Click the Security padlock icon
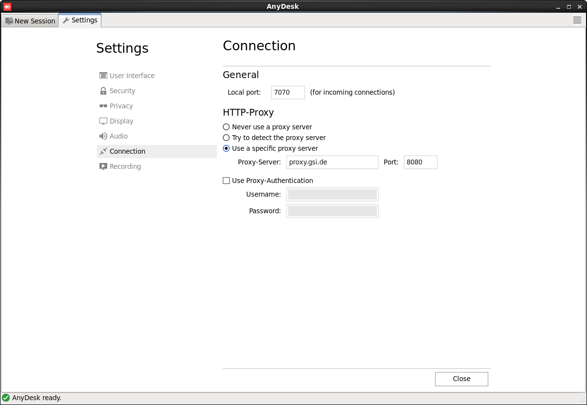 click(x=103, y=91)
